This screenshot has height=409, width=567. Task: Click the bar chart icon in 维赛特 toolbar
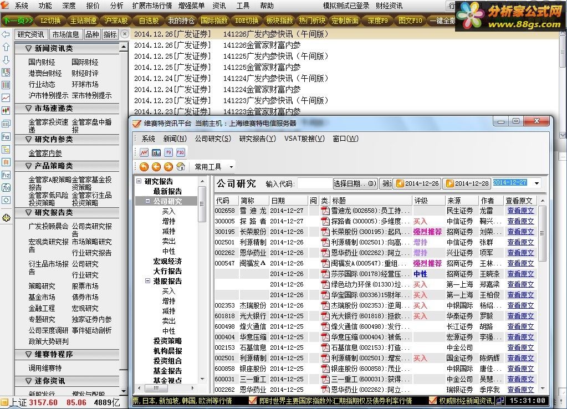tap(156, 152)
